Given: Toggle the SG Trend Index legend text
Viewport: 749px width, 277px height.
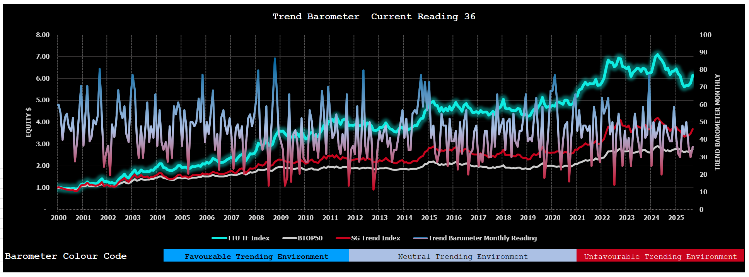Looking at the screenshot, I should click(x=375, y=238).
